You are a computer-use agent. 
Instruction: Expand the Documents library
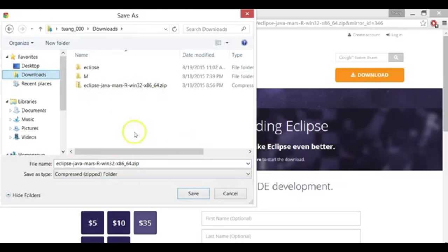tap(10, 111)
